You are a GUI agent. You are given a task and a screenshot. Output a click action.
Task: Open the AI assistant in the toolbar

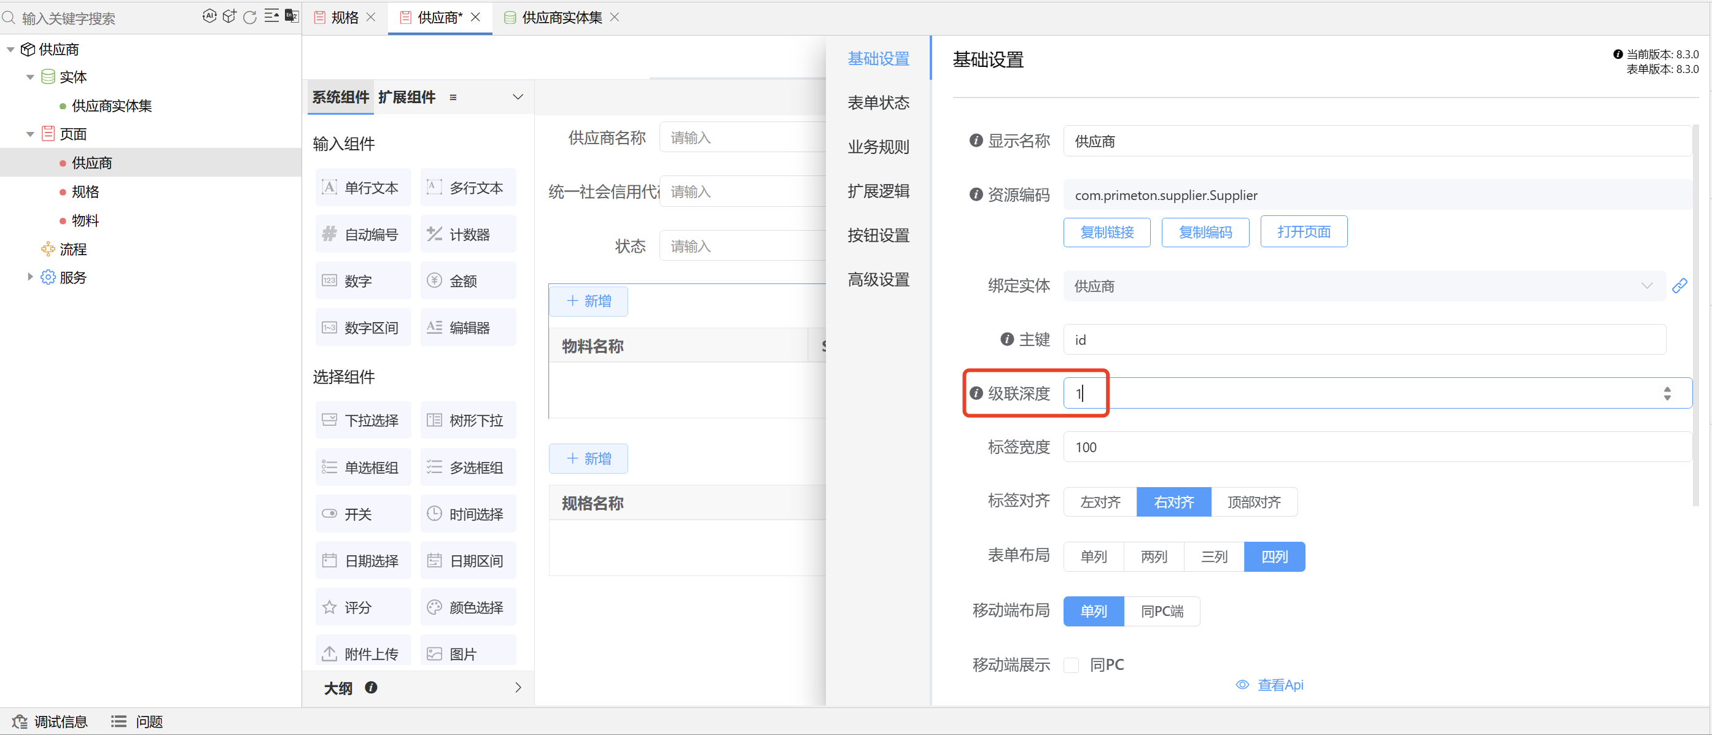coord(210,16)
